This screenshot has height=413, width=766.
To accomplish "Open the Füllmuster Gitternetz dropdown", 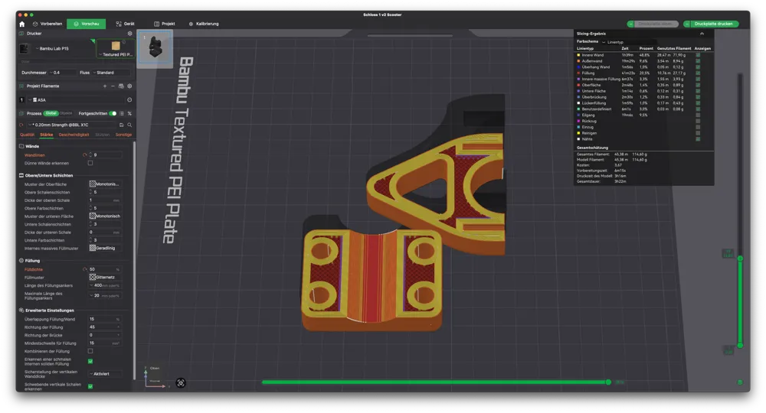I will tap(105, 278).
